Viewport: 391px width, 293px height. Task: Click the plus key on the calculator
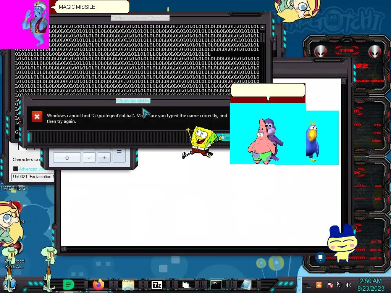tap(104, 158)
